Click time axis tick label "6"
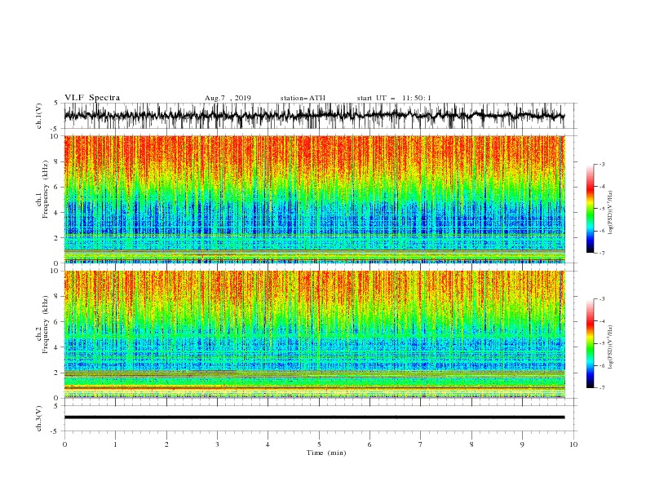 tap(369, 444)
